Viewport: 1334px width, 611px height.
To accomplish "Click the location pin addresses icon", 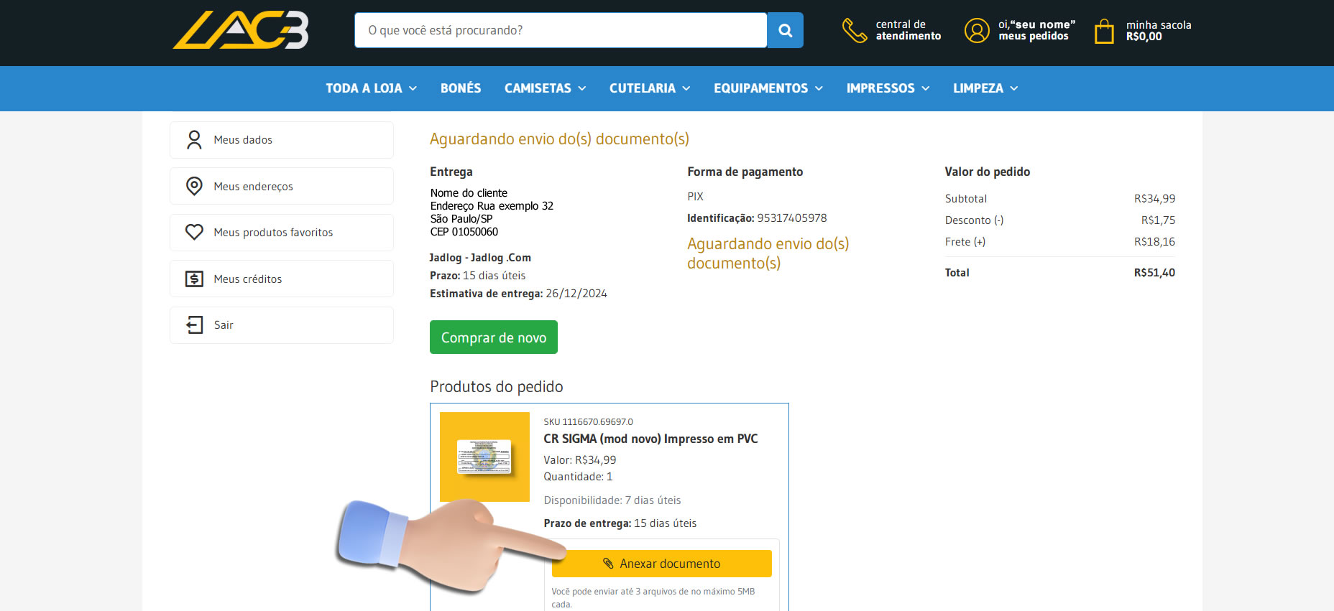I will [194, 186].
